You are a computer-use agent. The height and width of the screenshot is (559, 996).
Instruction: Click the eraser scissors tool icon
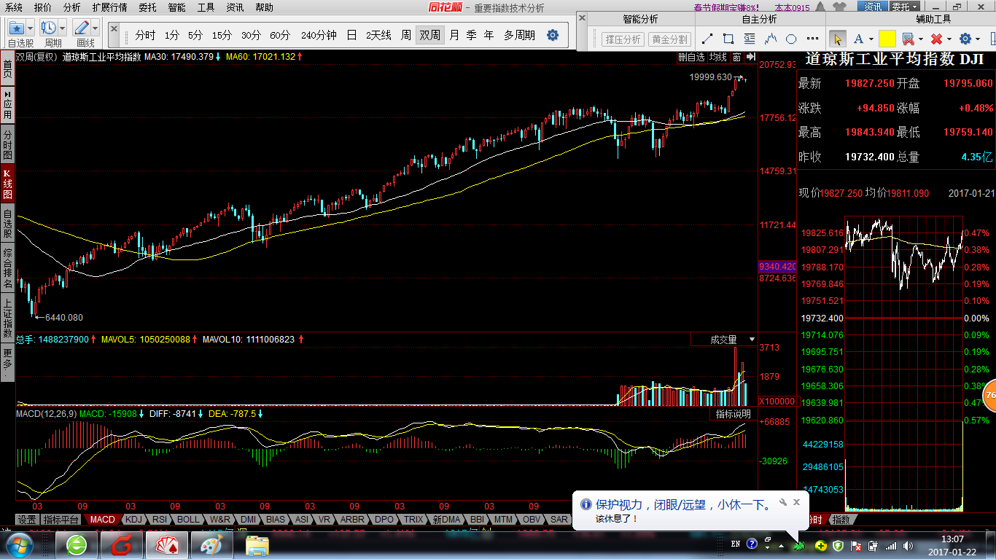pyautogui.click(x=908, y=39)
